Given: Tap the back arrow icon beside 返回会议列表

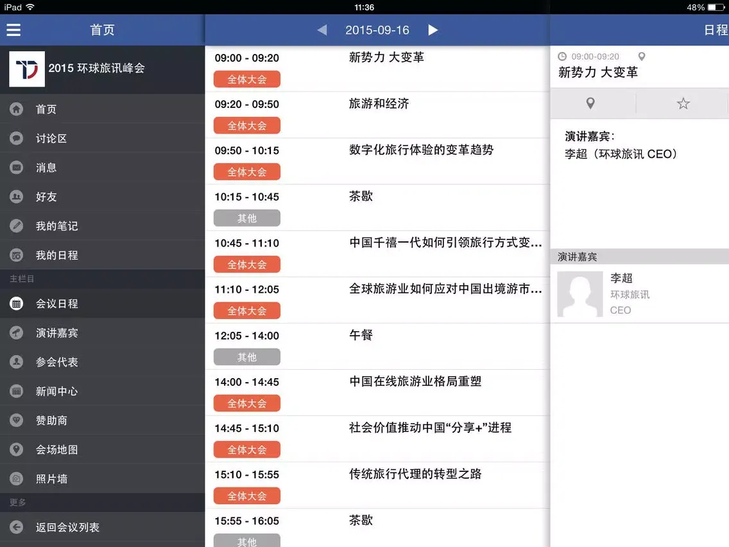Looking at the screenshot, I should pos(16,527).
